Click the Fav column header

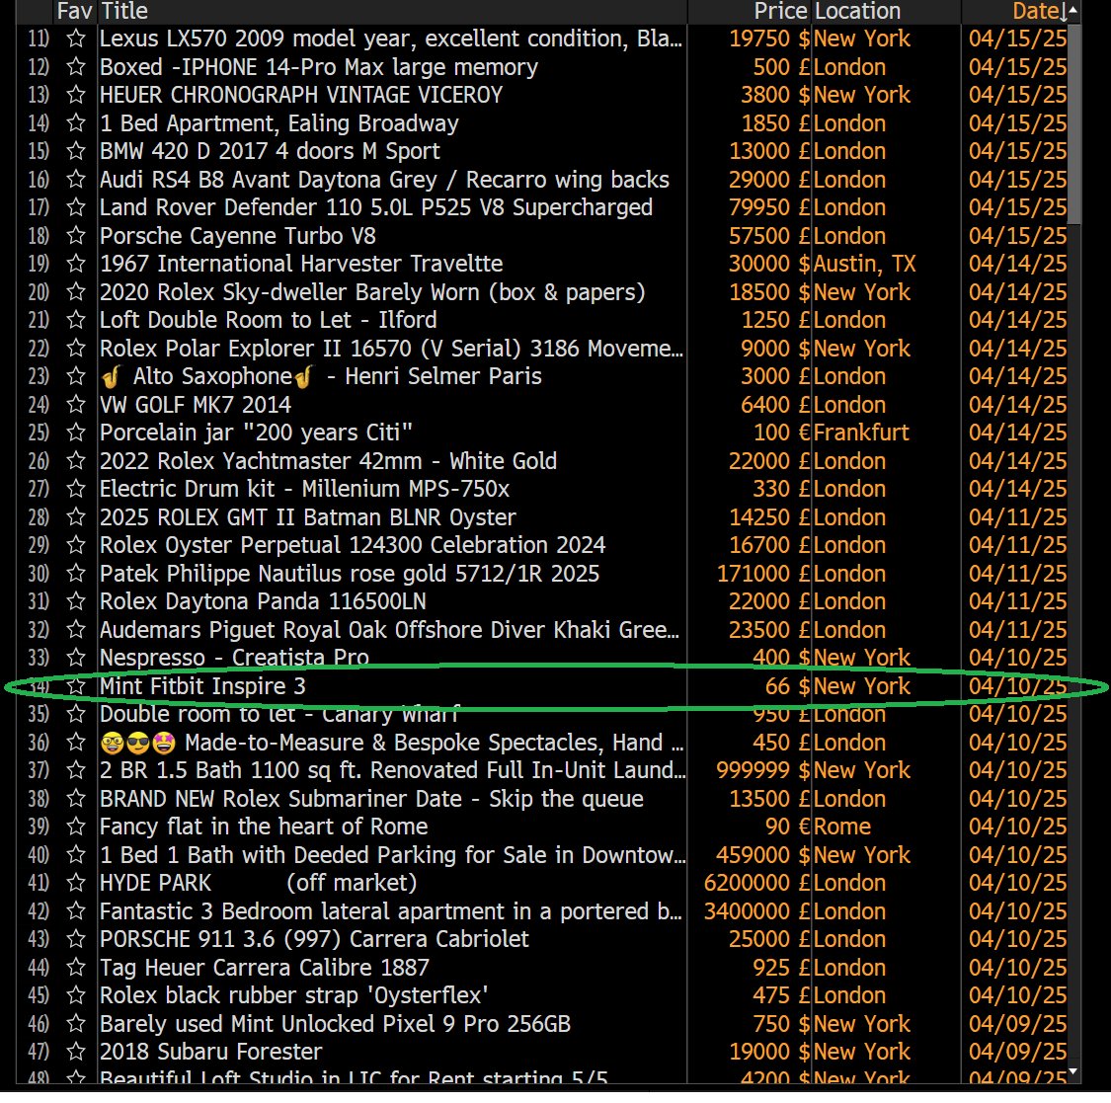click(74, 11)
